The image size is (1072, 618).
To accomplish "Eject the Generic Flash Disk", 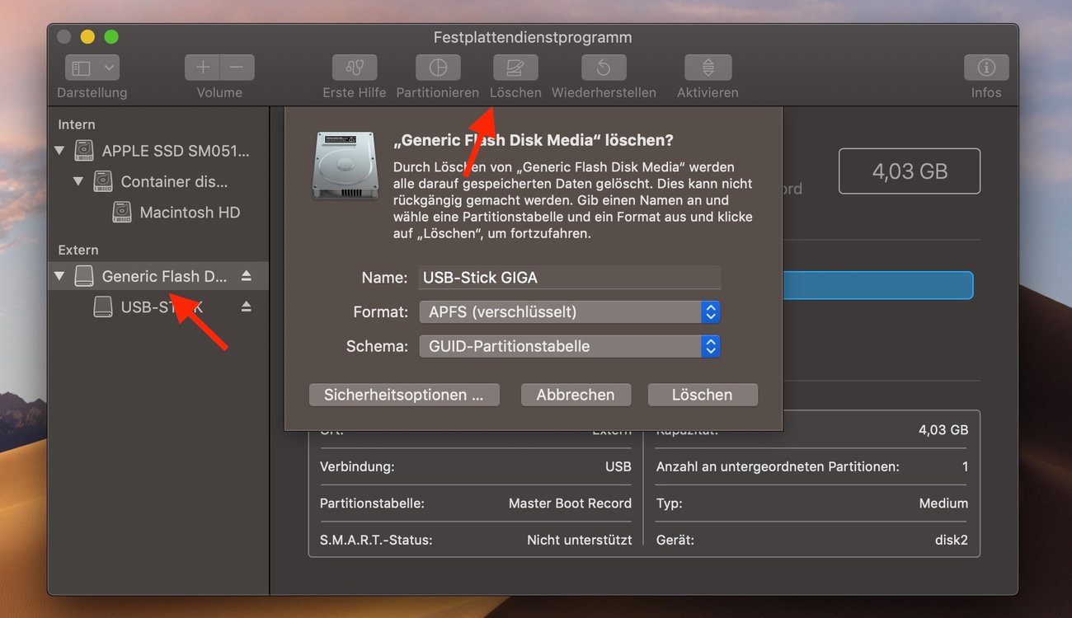I will [x=247, y=276].
